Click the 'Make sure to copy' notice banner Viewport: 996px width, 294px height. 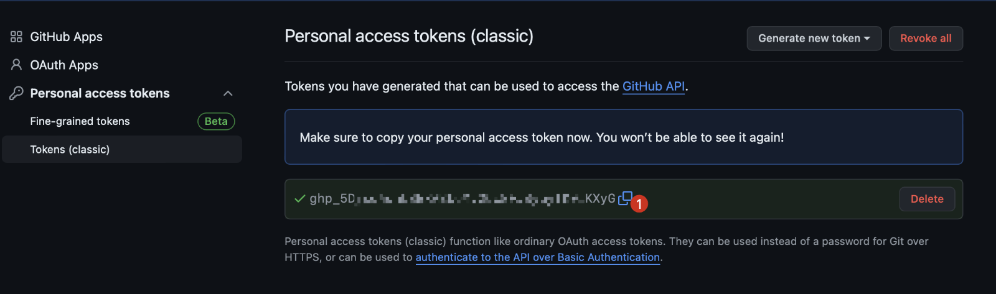(623, 137)
